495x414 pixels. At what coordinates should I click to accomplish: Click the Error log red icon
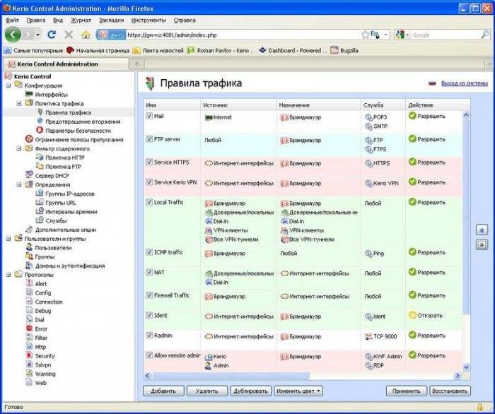point(30,329)
